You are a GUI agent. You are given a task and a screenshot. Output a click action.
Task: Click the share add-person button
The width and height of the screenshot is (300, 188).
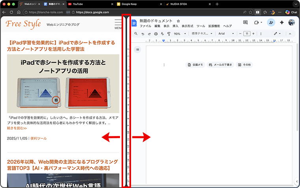click(x=271, y=22)
